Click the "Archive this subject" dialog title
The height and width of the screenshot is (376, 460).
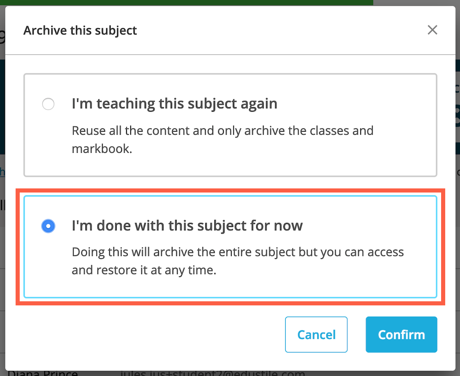pos(80,30)
